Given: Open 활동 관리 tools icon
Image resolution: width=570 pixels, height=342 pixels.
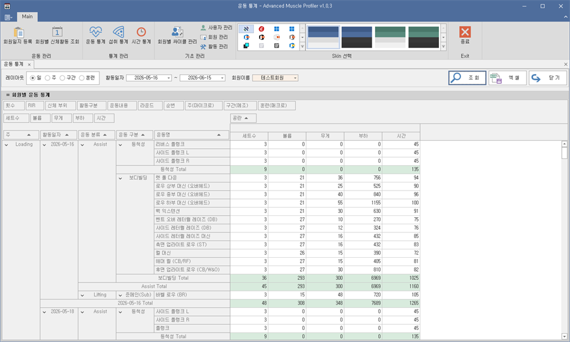Looking at the screenshot, I should pos(214,46).
